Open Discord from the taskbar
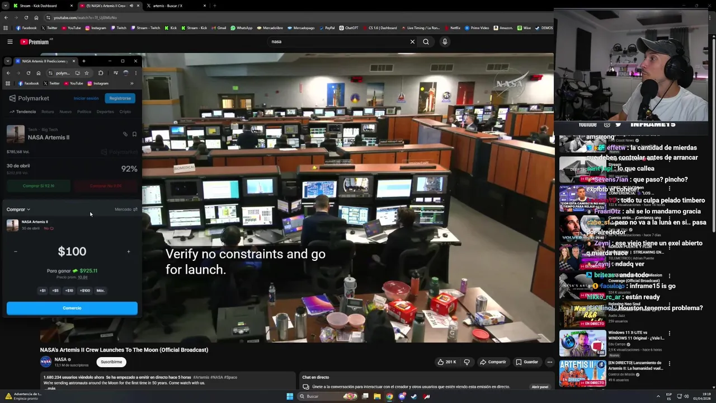The height and width of the screenshot is (403, 716). pos(402,396)
